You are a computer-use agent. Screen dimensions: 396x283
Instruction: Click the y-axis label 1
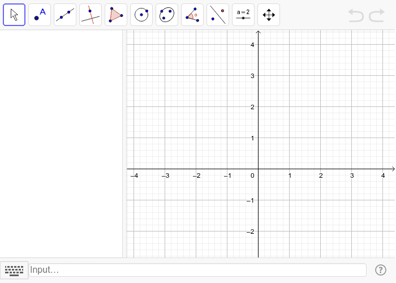tap(252, 138)
